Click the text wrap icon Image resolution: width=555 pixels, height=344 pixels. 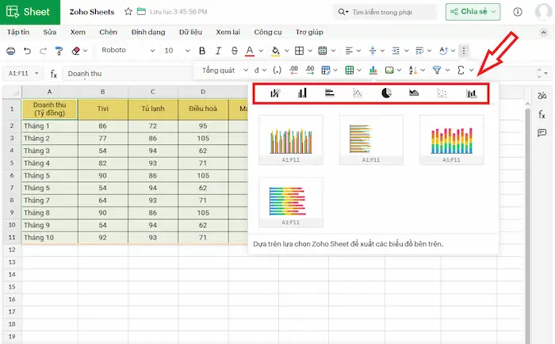(x=419, y=51)
